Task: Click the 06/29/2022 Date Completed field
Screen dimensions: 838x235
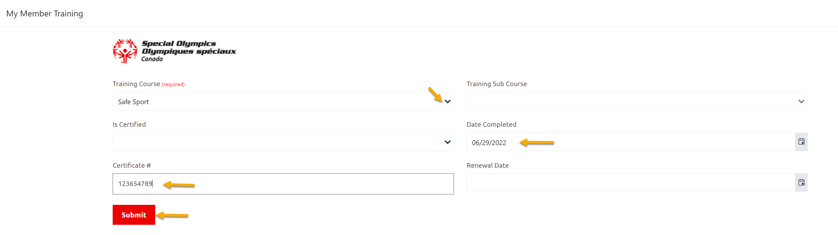Action: pyautogui.click(x=630, y=142)
